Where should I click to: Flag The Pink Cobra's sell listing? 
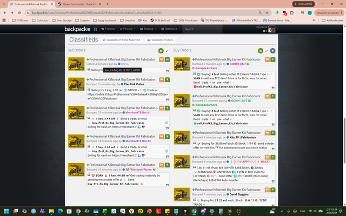coord(162,79)
